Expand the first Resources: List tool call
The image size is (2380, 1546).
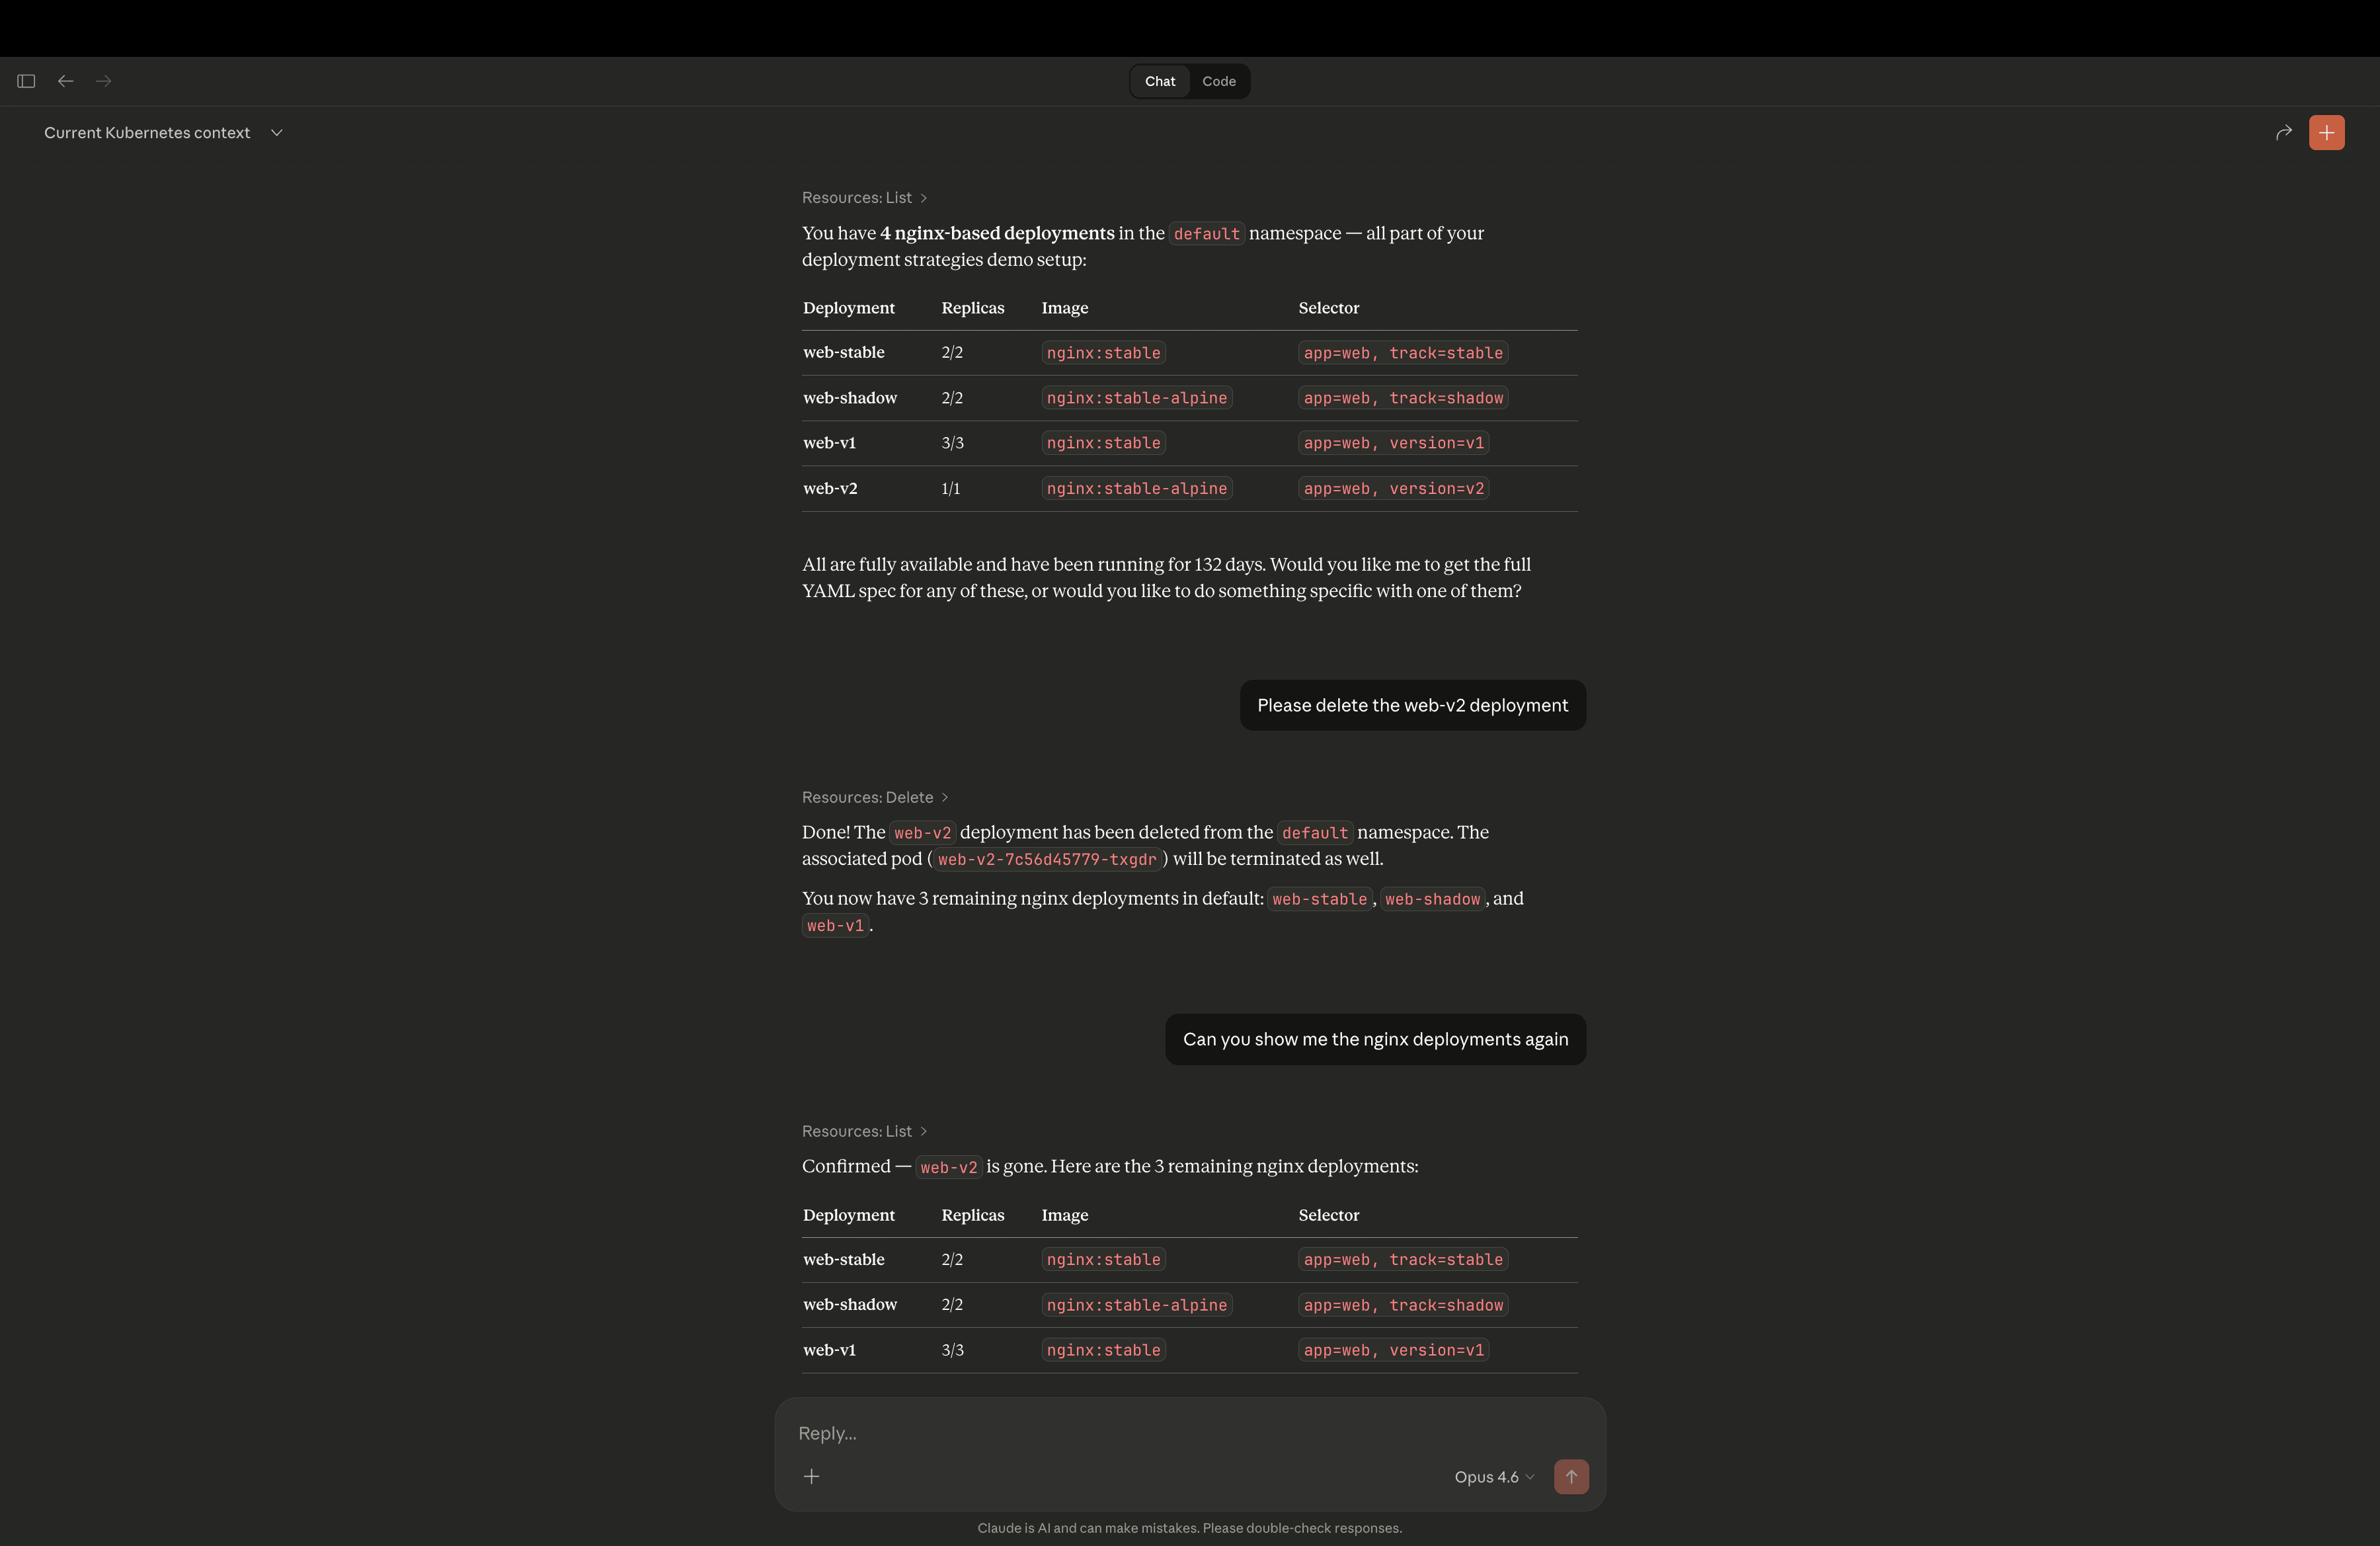point(864,197)
